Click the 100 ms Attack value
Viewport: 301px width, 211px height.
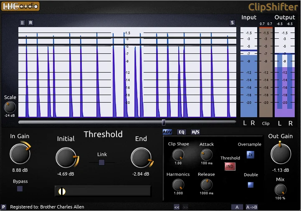(x=207, y=163)
